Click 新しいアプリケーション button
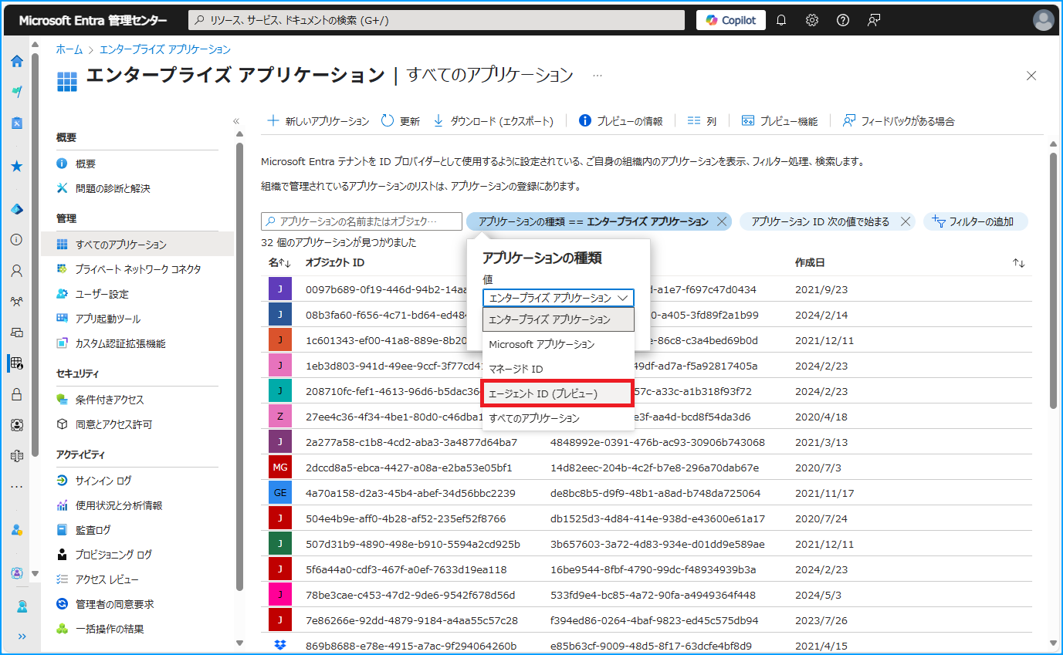The width and height of the screenshot is (1063, 655). click(x=318, y=121)
